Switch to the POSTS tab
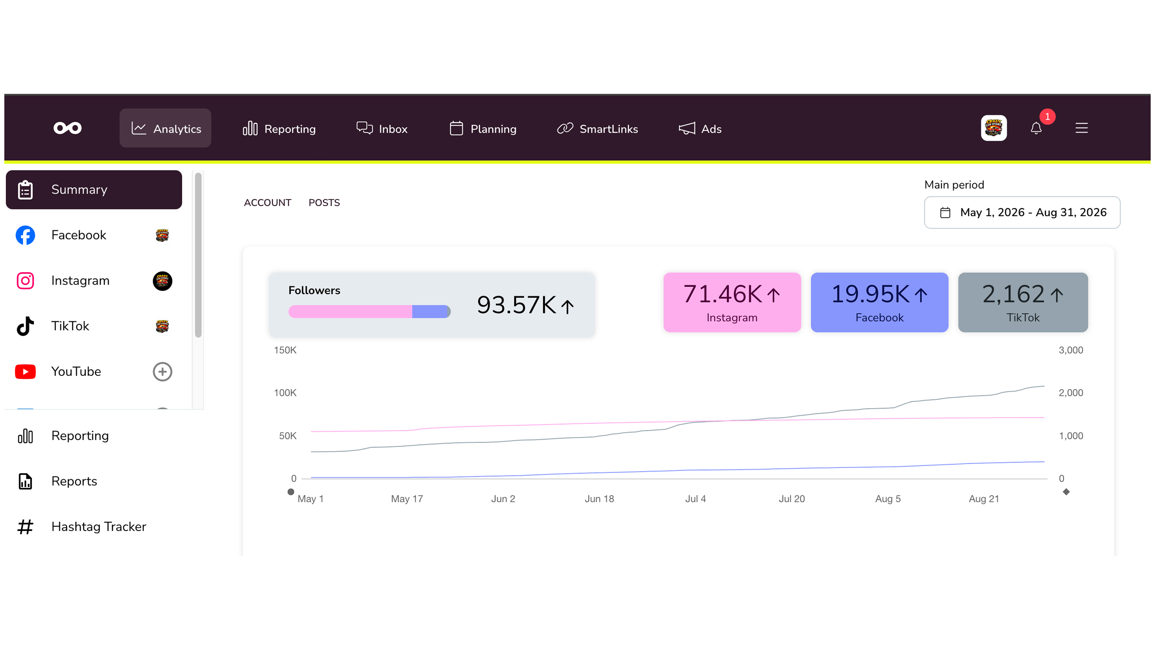This screenshot has width=1155, height=650. tap(324, 203)
